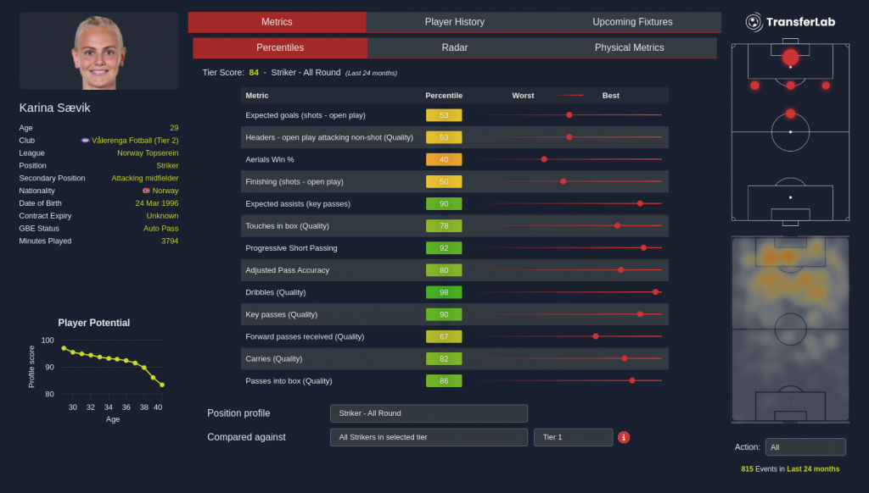Viewport: 869px width, 493px height.
Task: Show the Physical Metrics sub-tab
Action: click(x=629, y=48)
